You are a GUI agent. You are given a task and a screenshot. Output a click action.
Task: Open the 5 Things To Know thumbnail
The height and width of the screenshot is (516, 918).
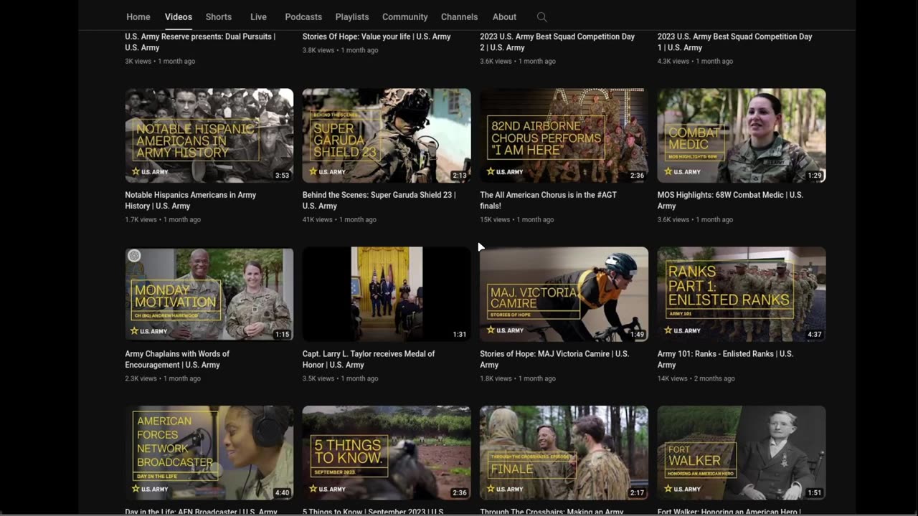tap(387, 453)
